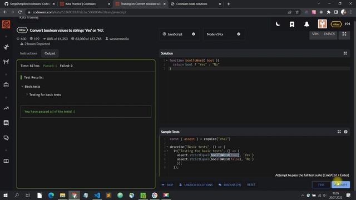Open the Chat sidebar icon
The image size is (356, 200).
[x=6, y=123]
